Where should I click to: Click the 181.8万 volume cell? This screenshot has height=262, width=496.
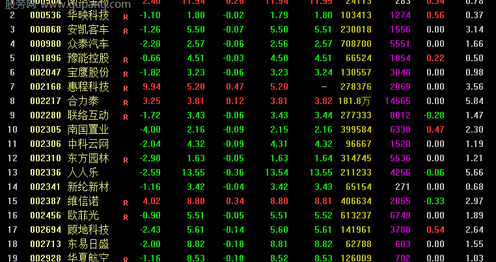pyautogui.click(x=354, y=101)
